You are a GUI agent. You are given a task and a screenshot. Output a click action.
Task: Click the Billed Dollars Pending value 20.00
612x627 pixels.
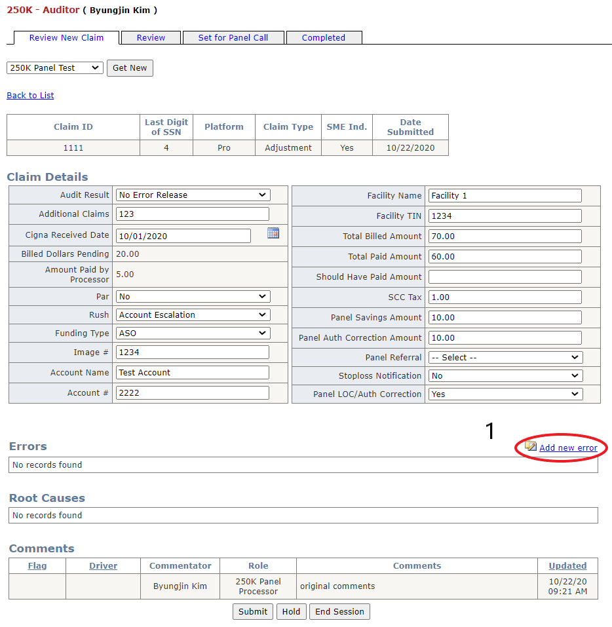(x=128, y=254)
